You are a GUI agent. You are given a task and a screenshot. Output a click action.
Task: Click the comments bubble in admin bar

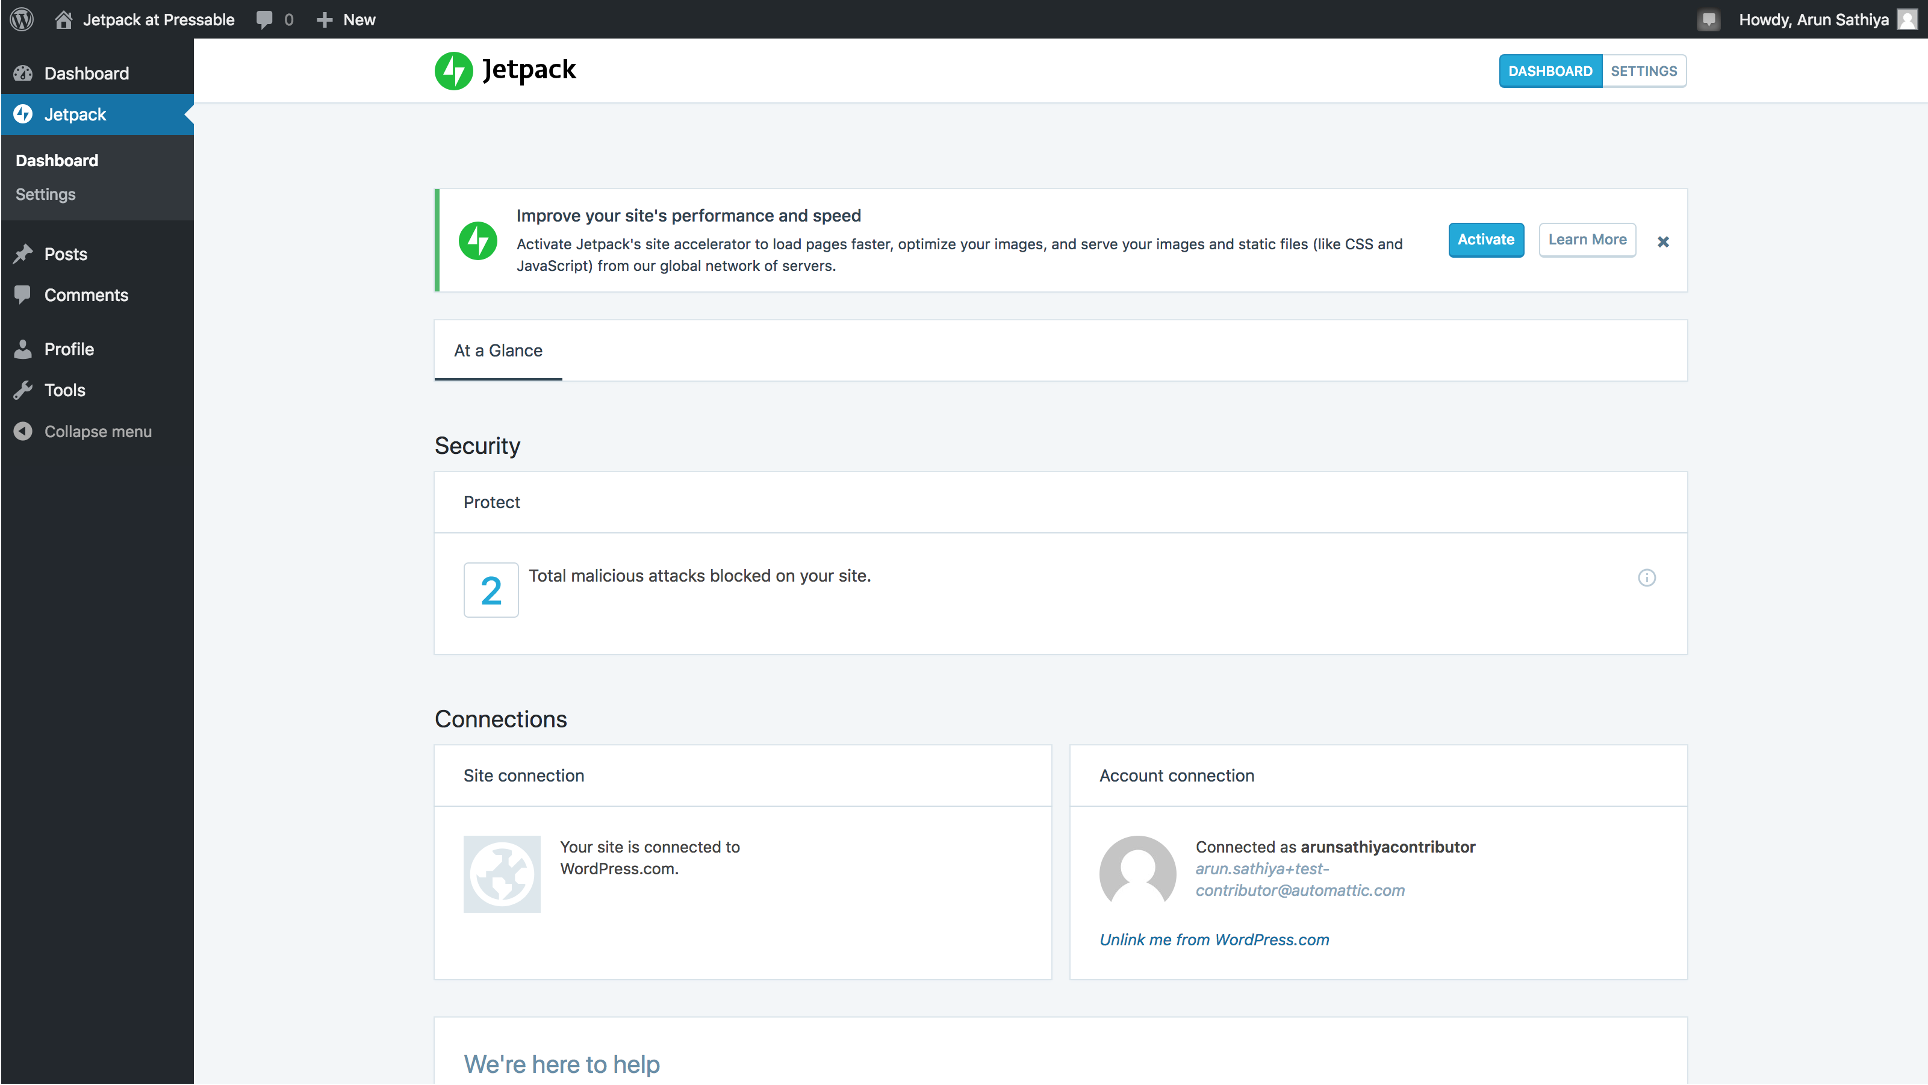click(x=265, y=19)
